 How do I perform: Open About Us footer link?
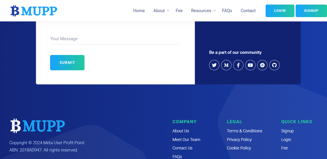tap(181, 131)
